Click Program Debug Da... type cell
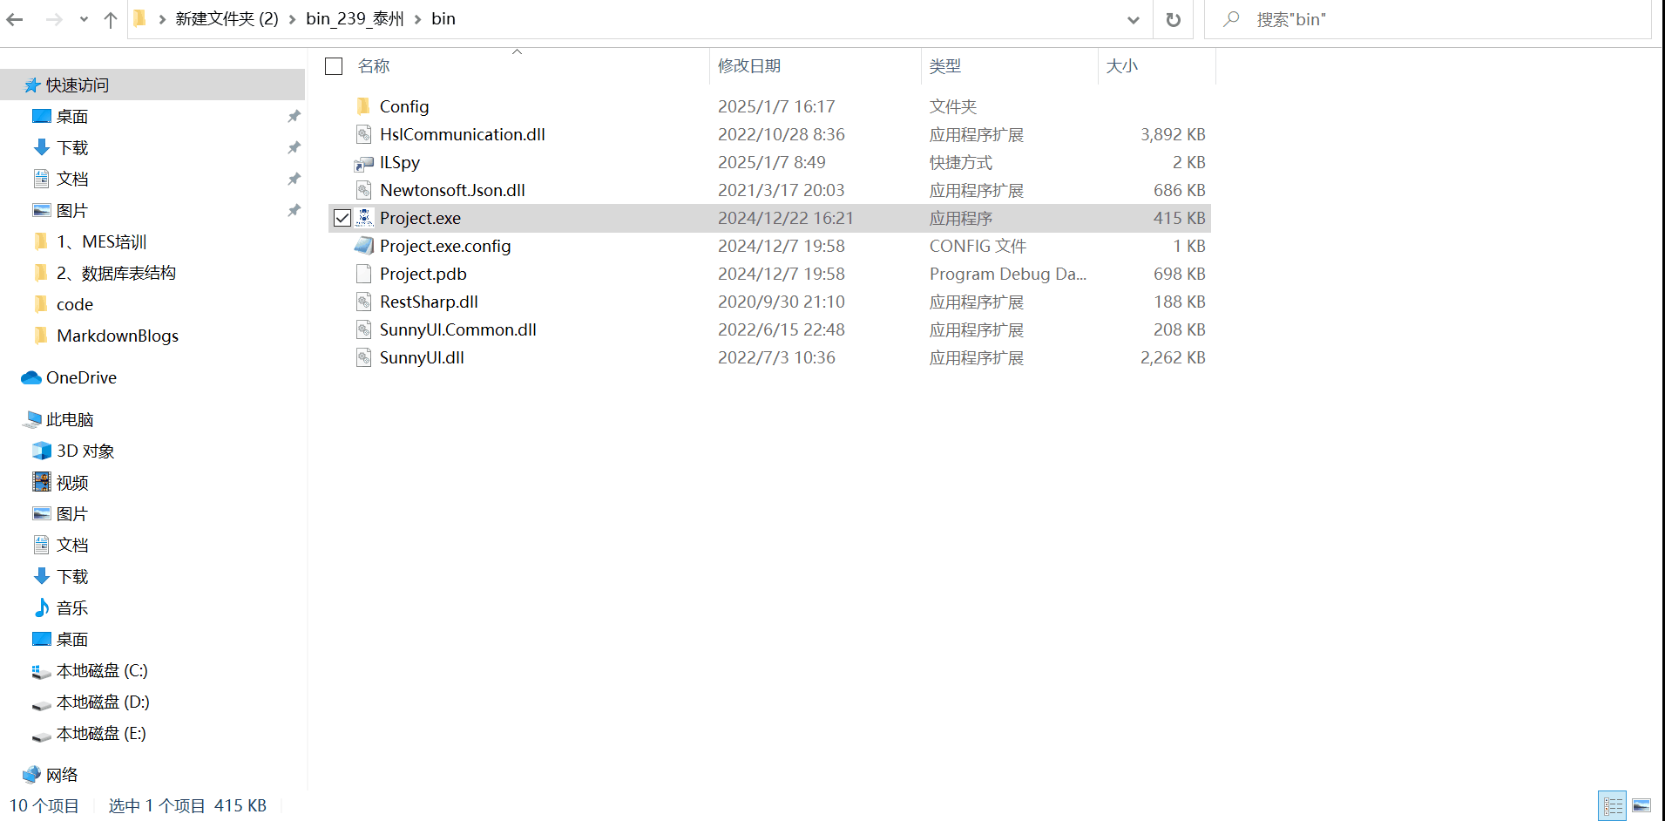The image size is (1665, 821). 1008,274
